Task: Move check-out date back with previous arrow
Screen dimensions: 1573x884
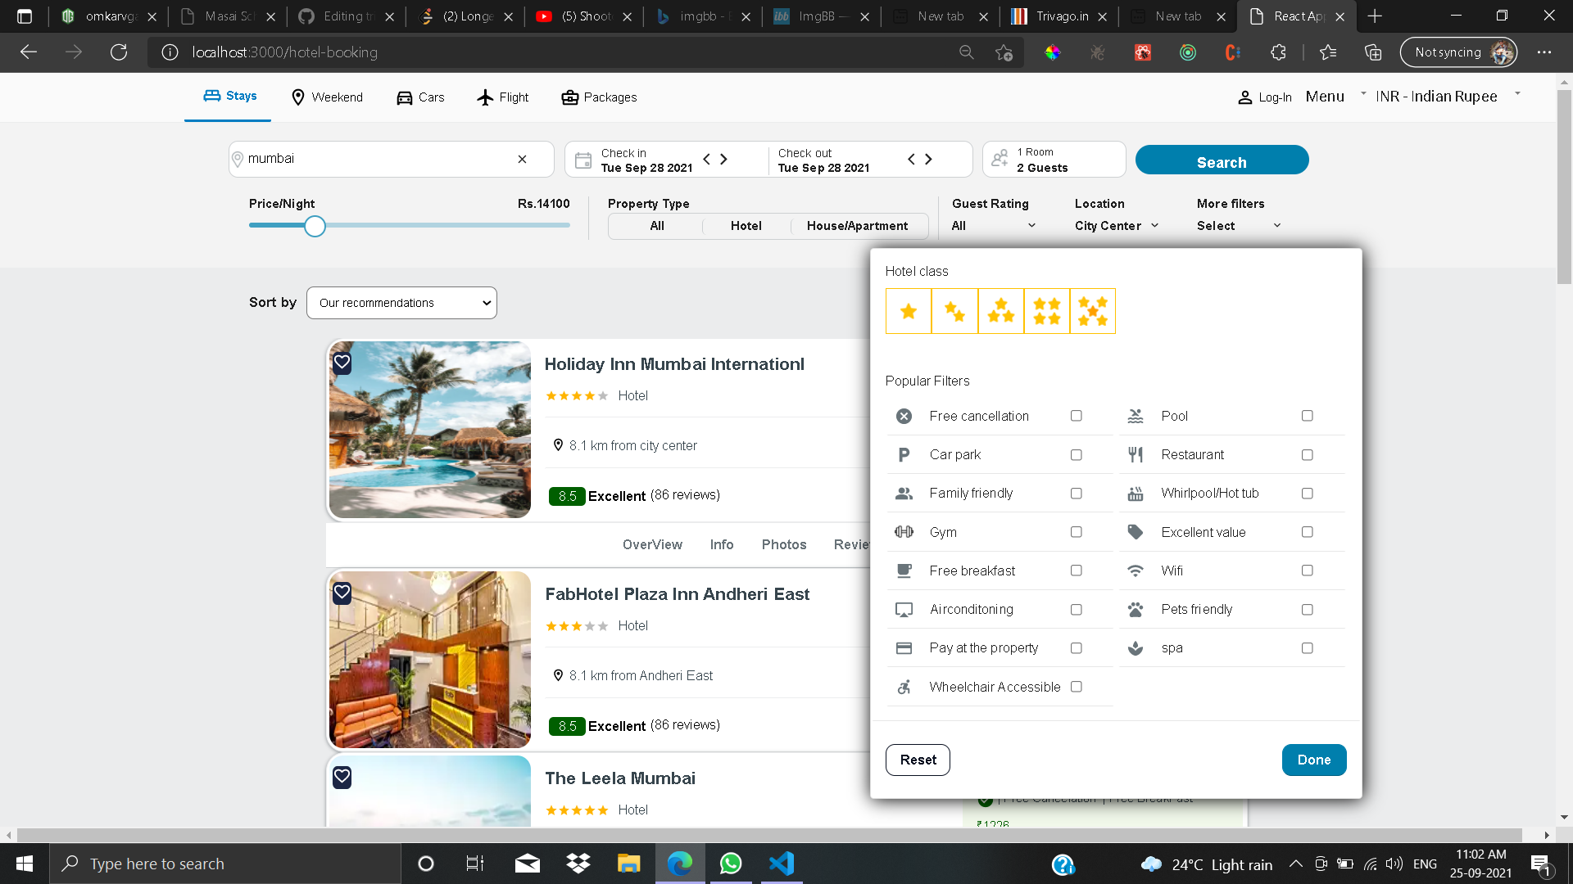Action: click(911, 159)
